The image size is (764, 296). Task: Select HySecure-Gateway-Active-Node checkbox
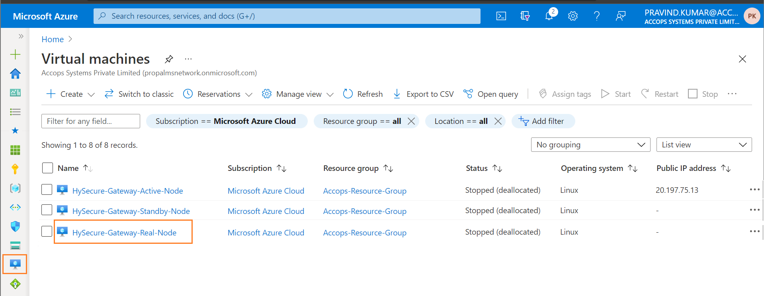(x=47, y=189)
